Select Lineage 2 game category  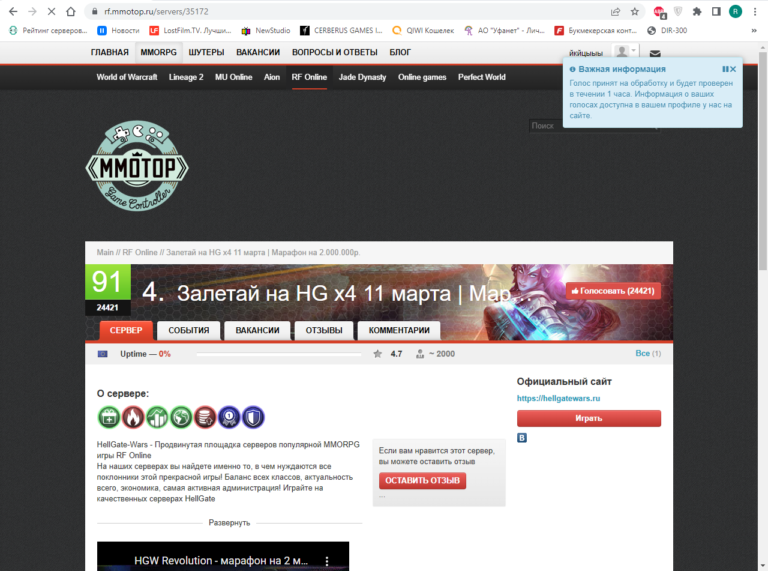click(x=186, y=77)
